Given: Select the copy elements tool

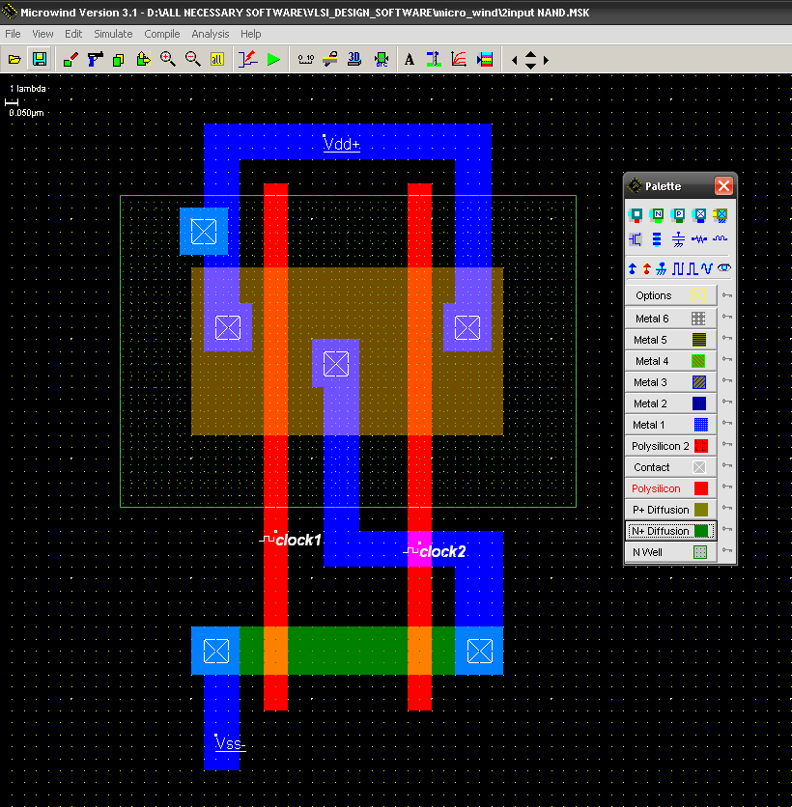Looking at the screenshot, I should click(119, 60).
